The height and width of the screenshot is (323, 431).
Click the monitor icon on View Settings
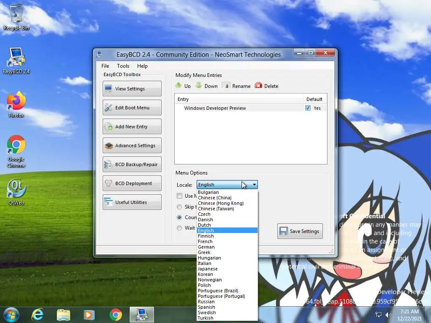(x=108, y=88)
